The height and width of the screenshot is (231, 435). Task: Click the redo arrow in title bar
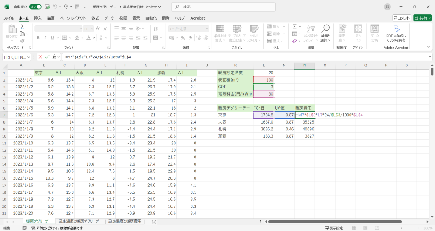pyautogui.click(x=67, y=7)
